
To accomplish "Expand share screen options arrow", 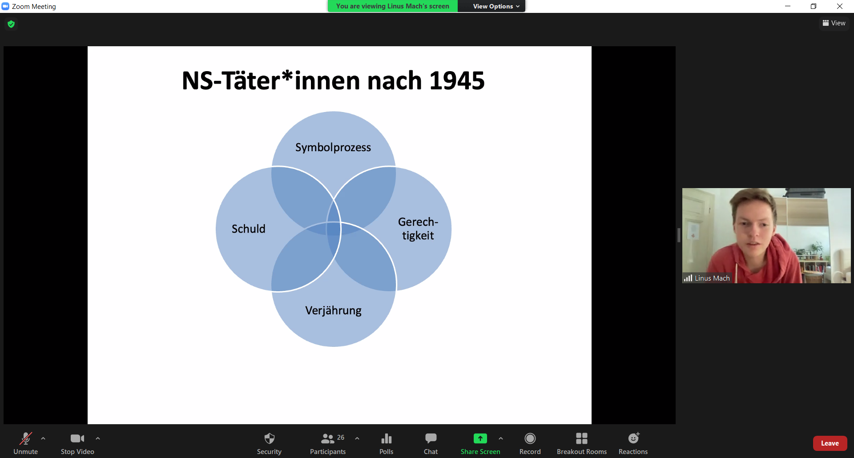I will coord(501,438).
